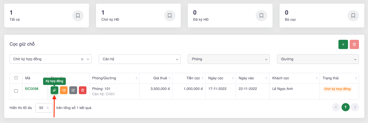Click bookmark icon on Bỏ cọc card
The image size is (368, 123).
coord(353,16)
